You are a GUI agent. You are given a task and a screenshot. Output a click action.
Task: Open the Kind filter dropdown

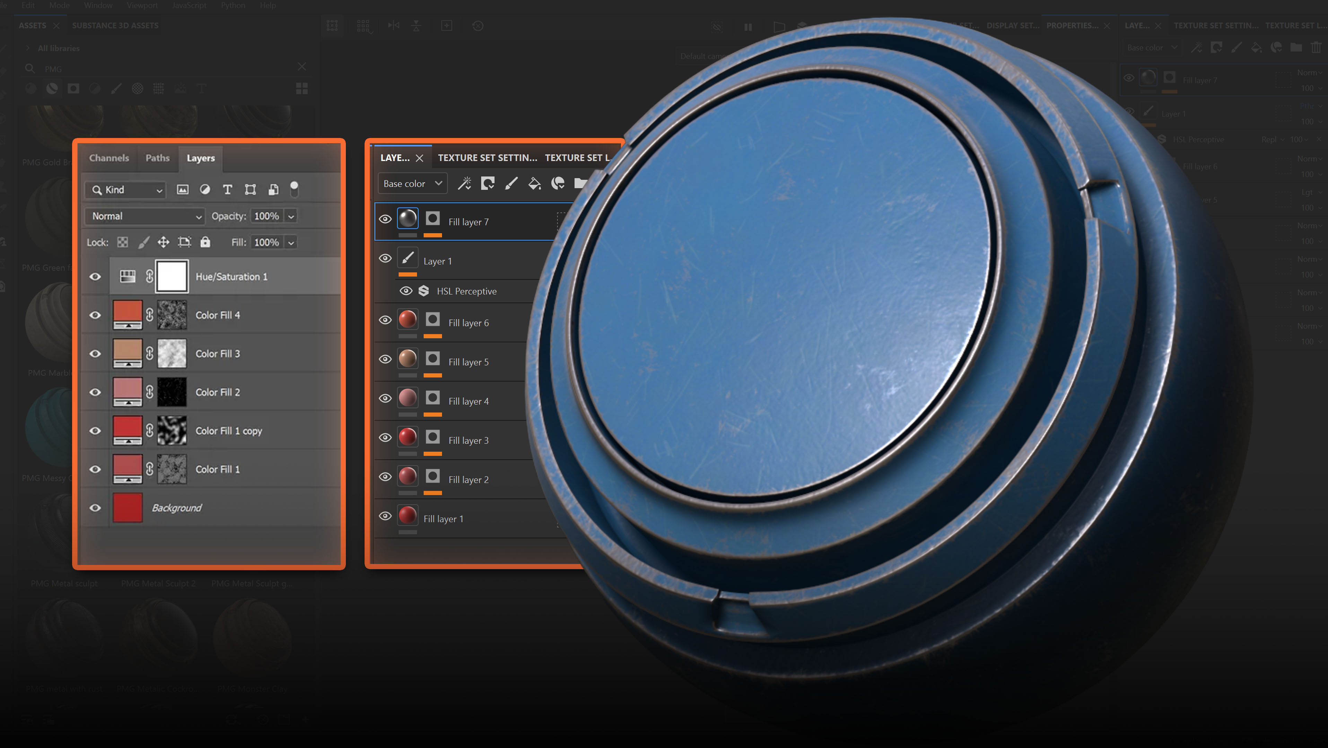point(125,190)
